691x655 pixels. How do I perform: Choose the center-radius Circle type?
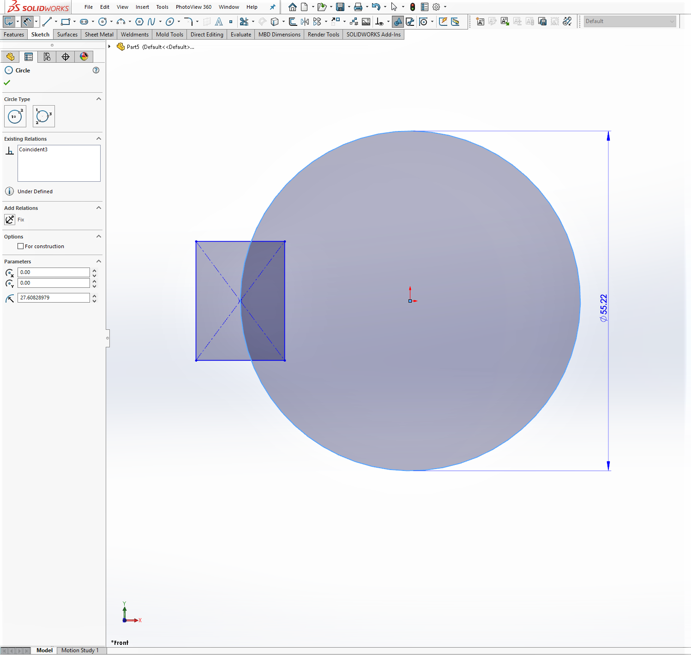15,116
